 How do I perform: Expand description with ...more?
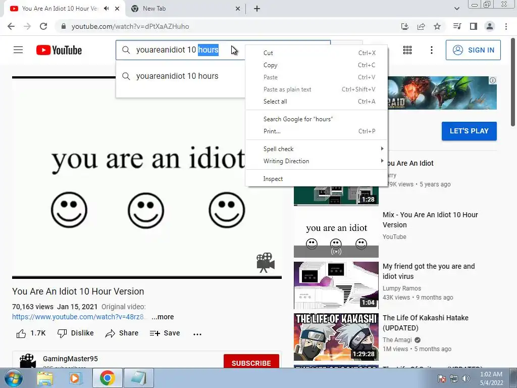163,317
